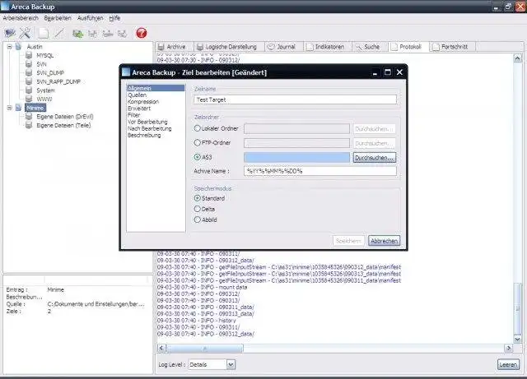This screenshot has height=379, width=527.
Task: Collapse the Austin tree group
Action: point(9,47)
